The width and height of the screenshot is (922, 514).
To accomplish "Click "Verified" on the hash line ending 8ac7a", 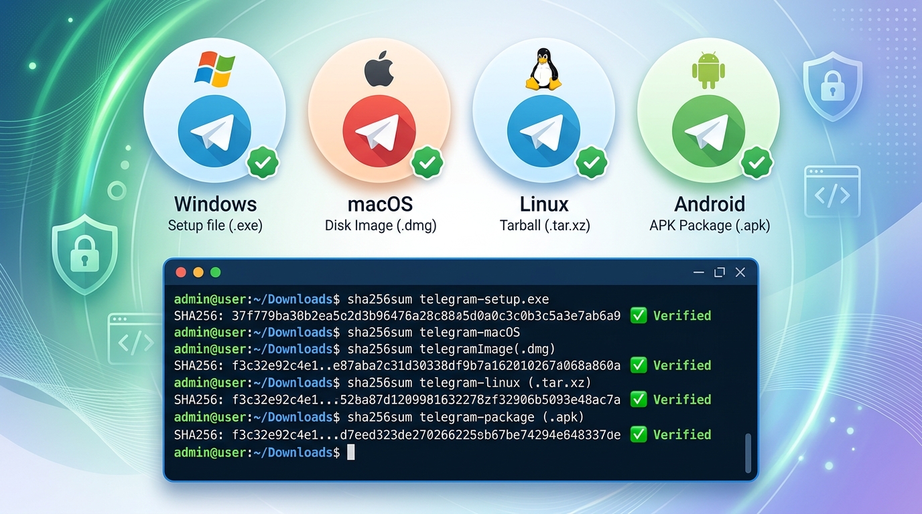I will pyautogui.click(x=682, y=400).
